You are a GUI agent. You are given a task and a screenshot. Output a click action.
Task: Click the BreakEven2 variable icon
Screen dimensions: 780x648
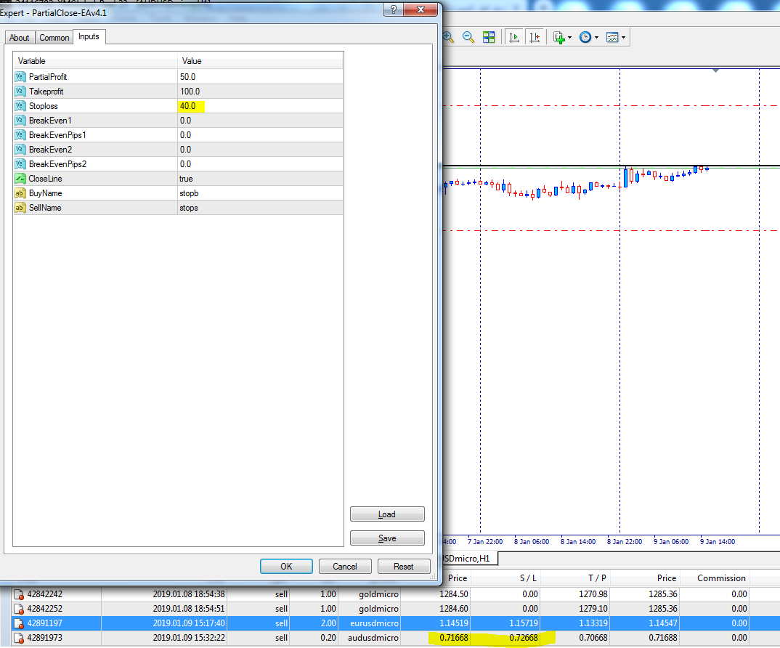pyautogui.click(x=20, y=150)
